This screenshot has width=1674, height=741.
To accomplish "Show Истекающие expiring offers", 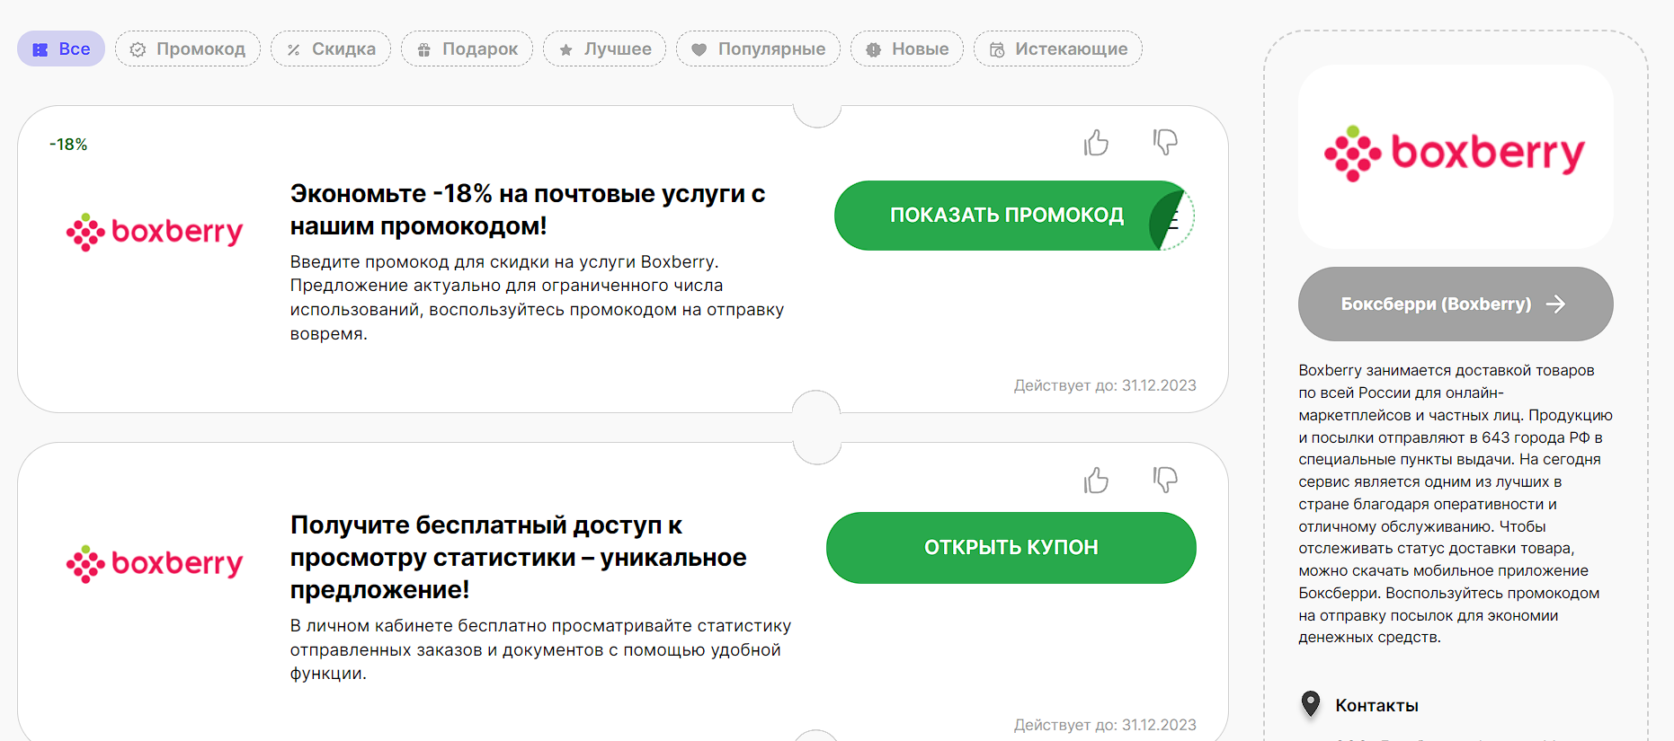I will click(1057, 49).
